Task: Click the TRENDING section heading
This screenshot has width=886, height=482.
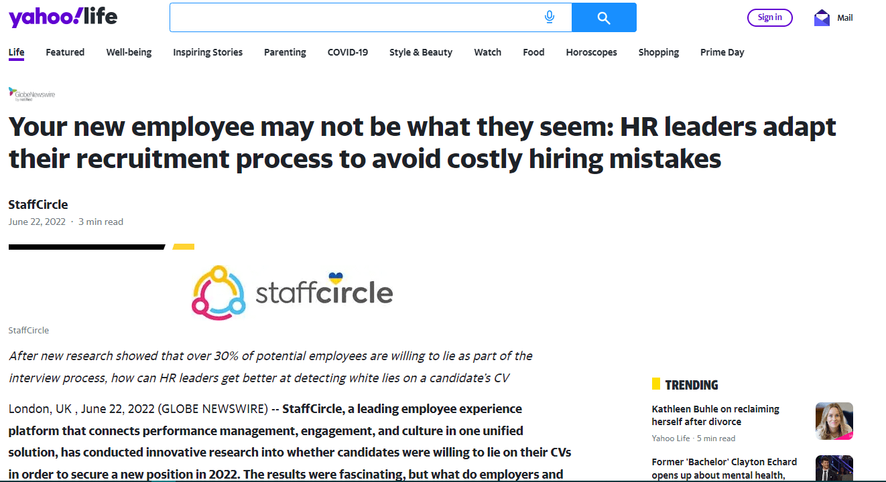Action: (x=692, y=385)
